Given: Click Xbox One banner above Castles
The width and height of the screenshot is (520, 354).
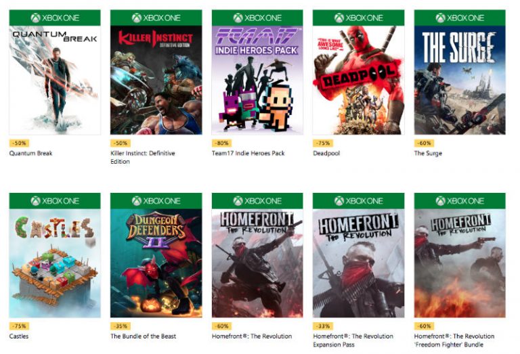Looking at the screenshot, I should coord(54,200).
